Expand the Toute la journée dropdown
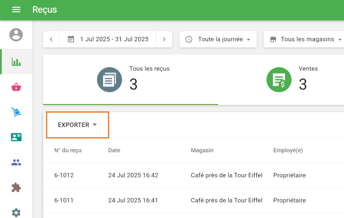This screenshot has width=344, height=218. 218,39
